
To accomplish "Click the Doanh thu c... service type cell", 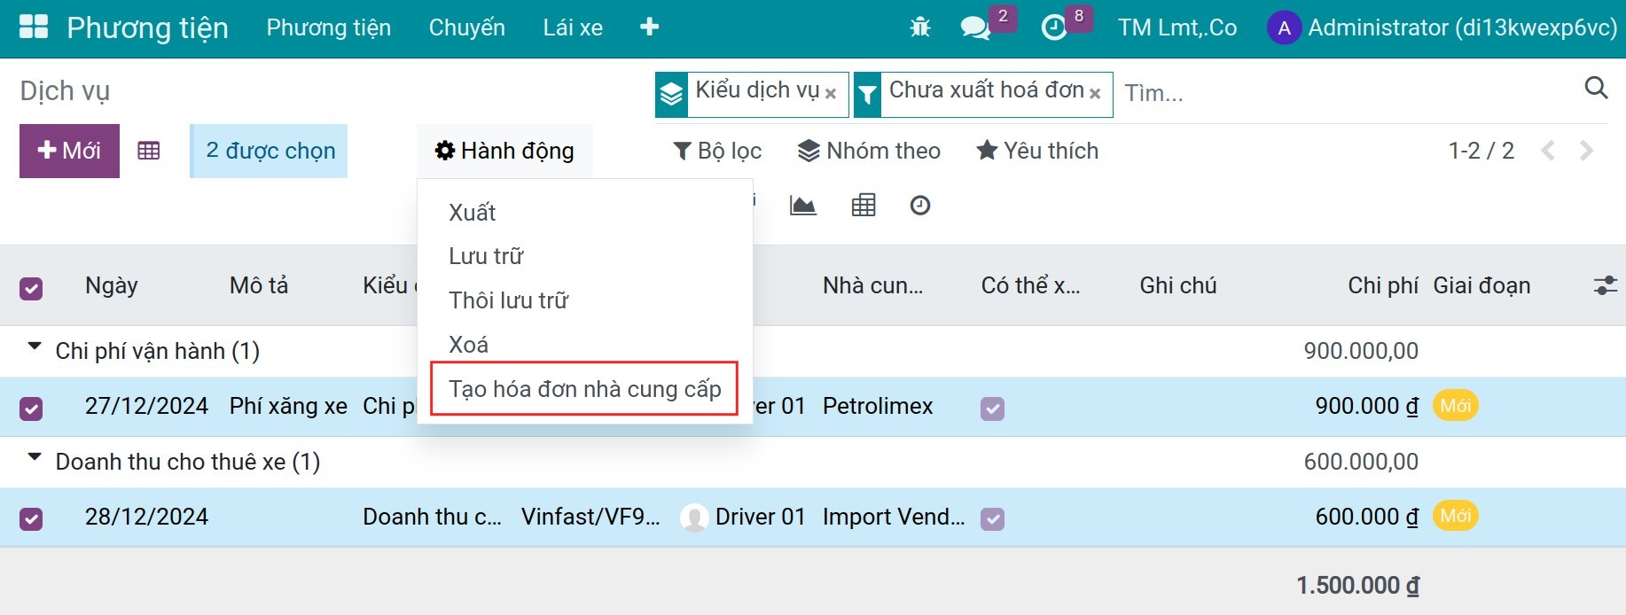I will tap(432, 517).
